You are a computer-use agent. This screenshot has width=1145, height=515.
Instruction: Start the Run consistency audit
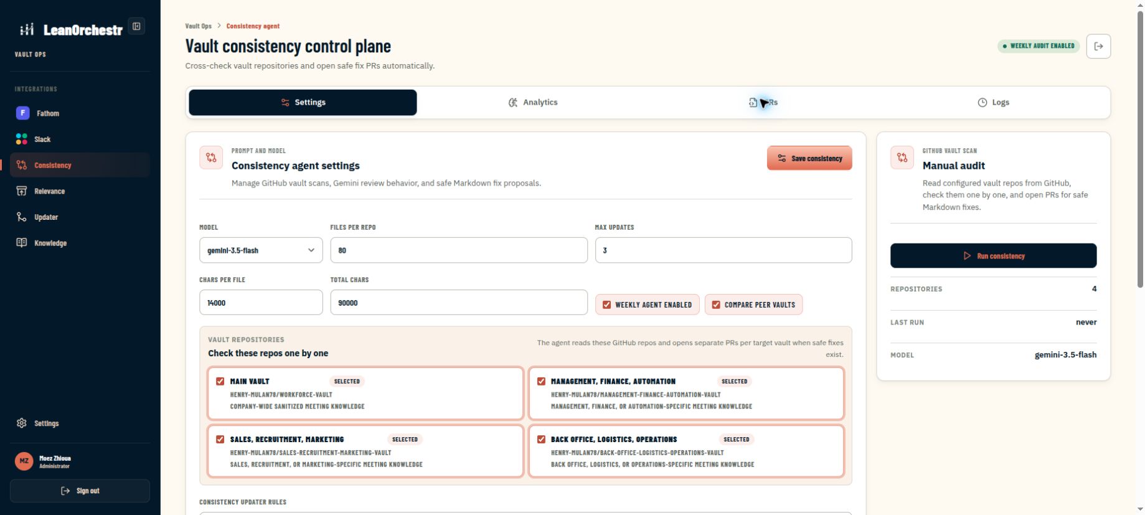(993, 256)
